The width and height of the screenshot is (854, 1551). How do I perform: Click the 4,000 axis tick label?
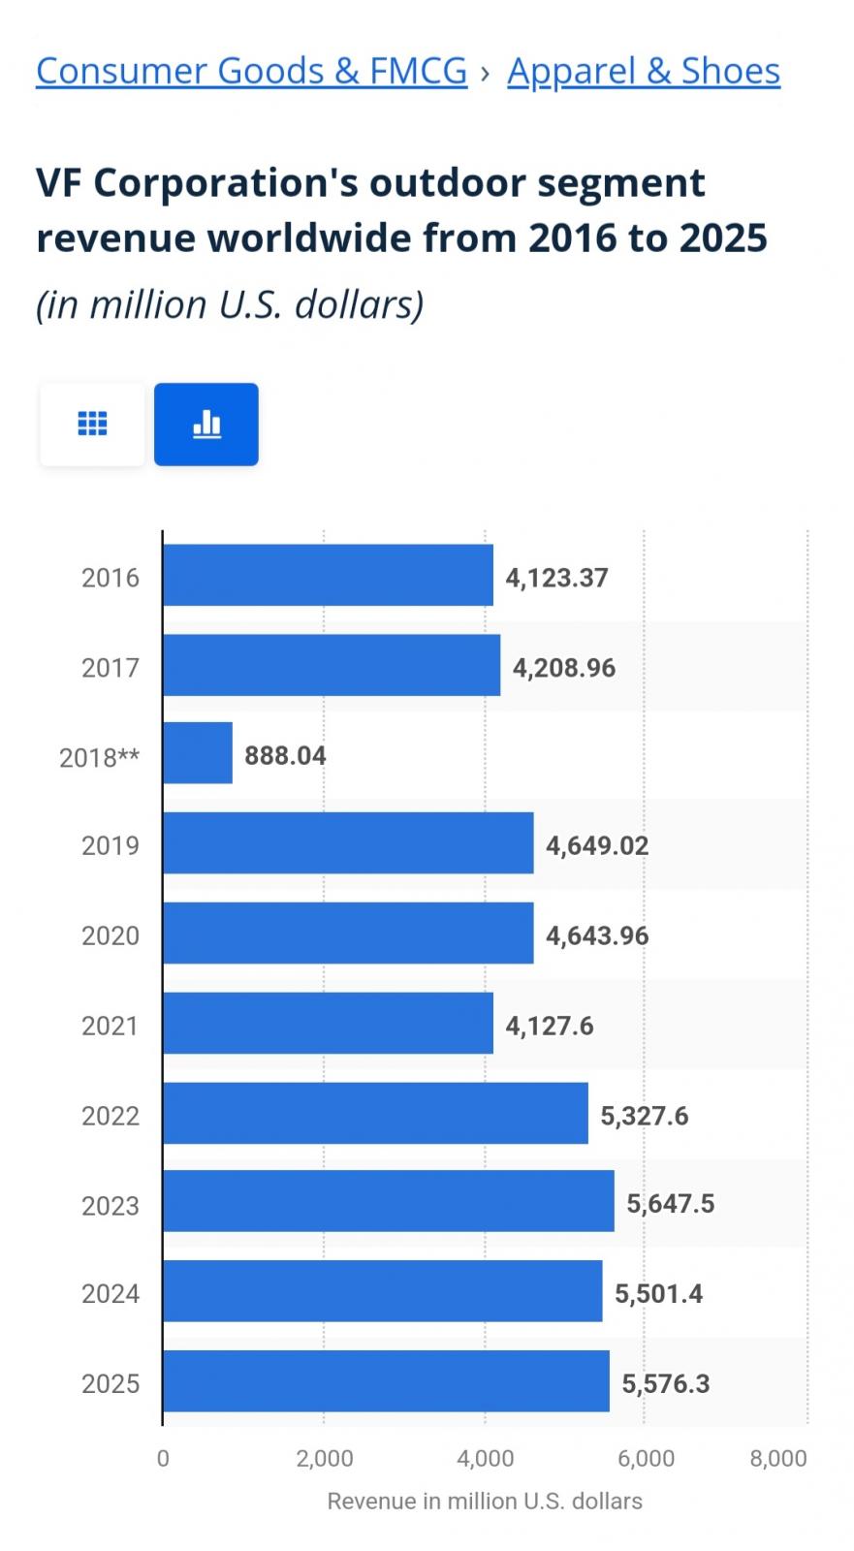(x=486, y=1458)
